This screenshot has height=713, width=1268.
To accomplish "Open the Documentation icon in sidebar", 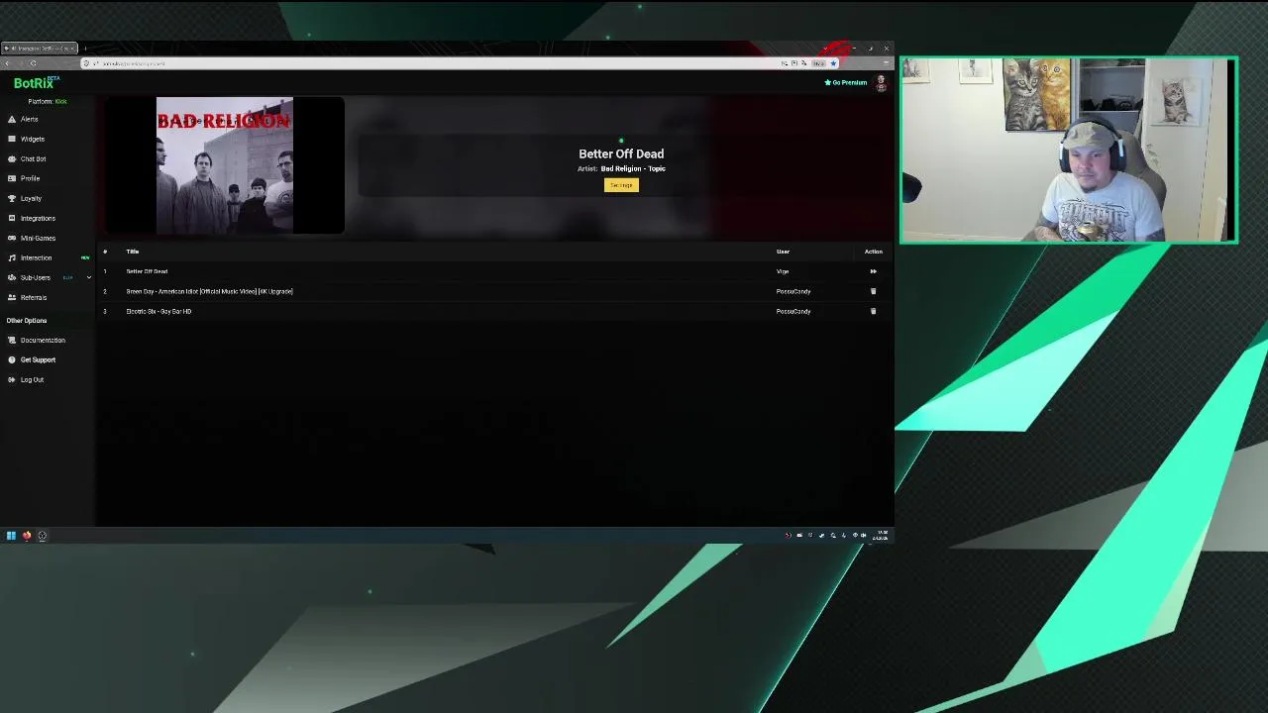I will coord(12,340).
